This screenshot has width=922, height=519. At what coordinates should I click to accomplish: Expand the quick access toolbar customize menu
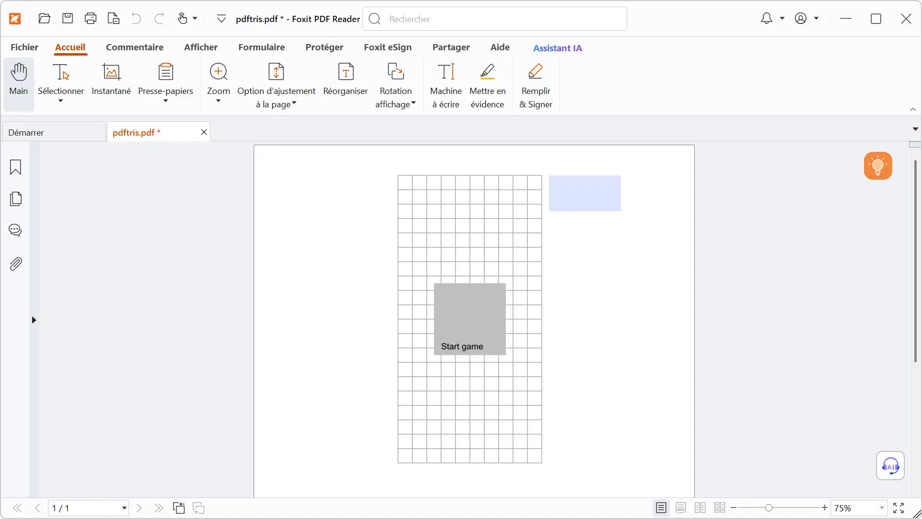(221, 19)
